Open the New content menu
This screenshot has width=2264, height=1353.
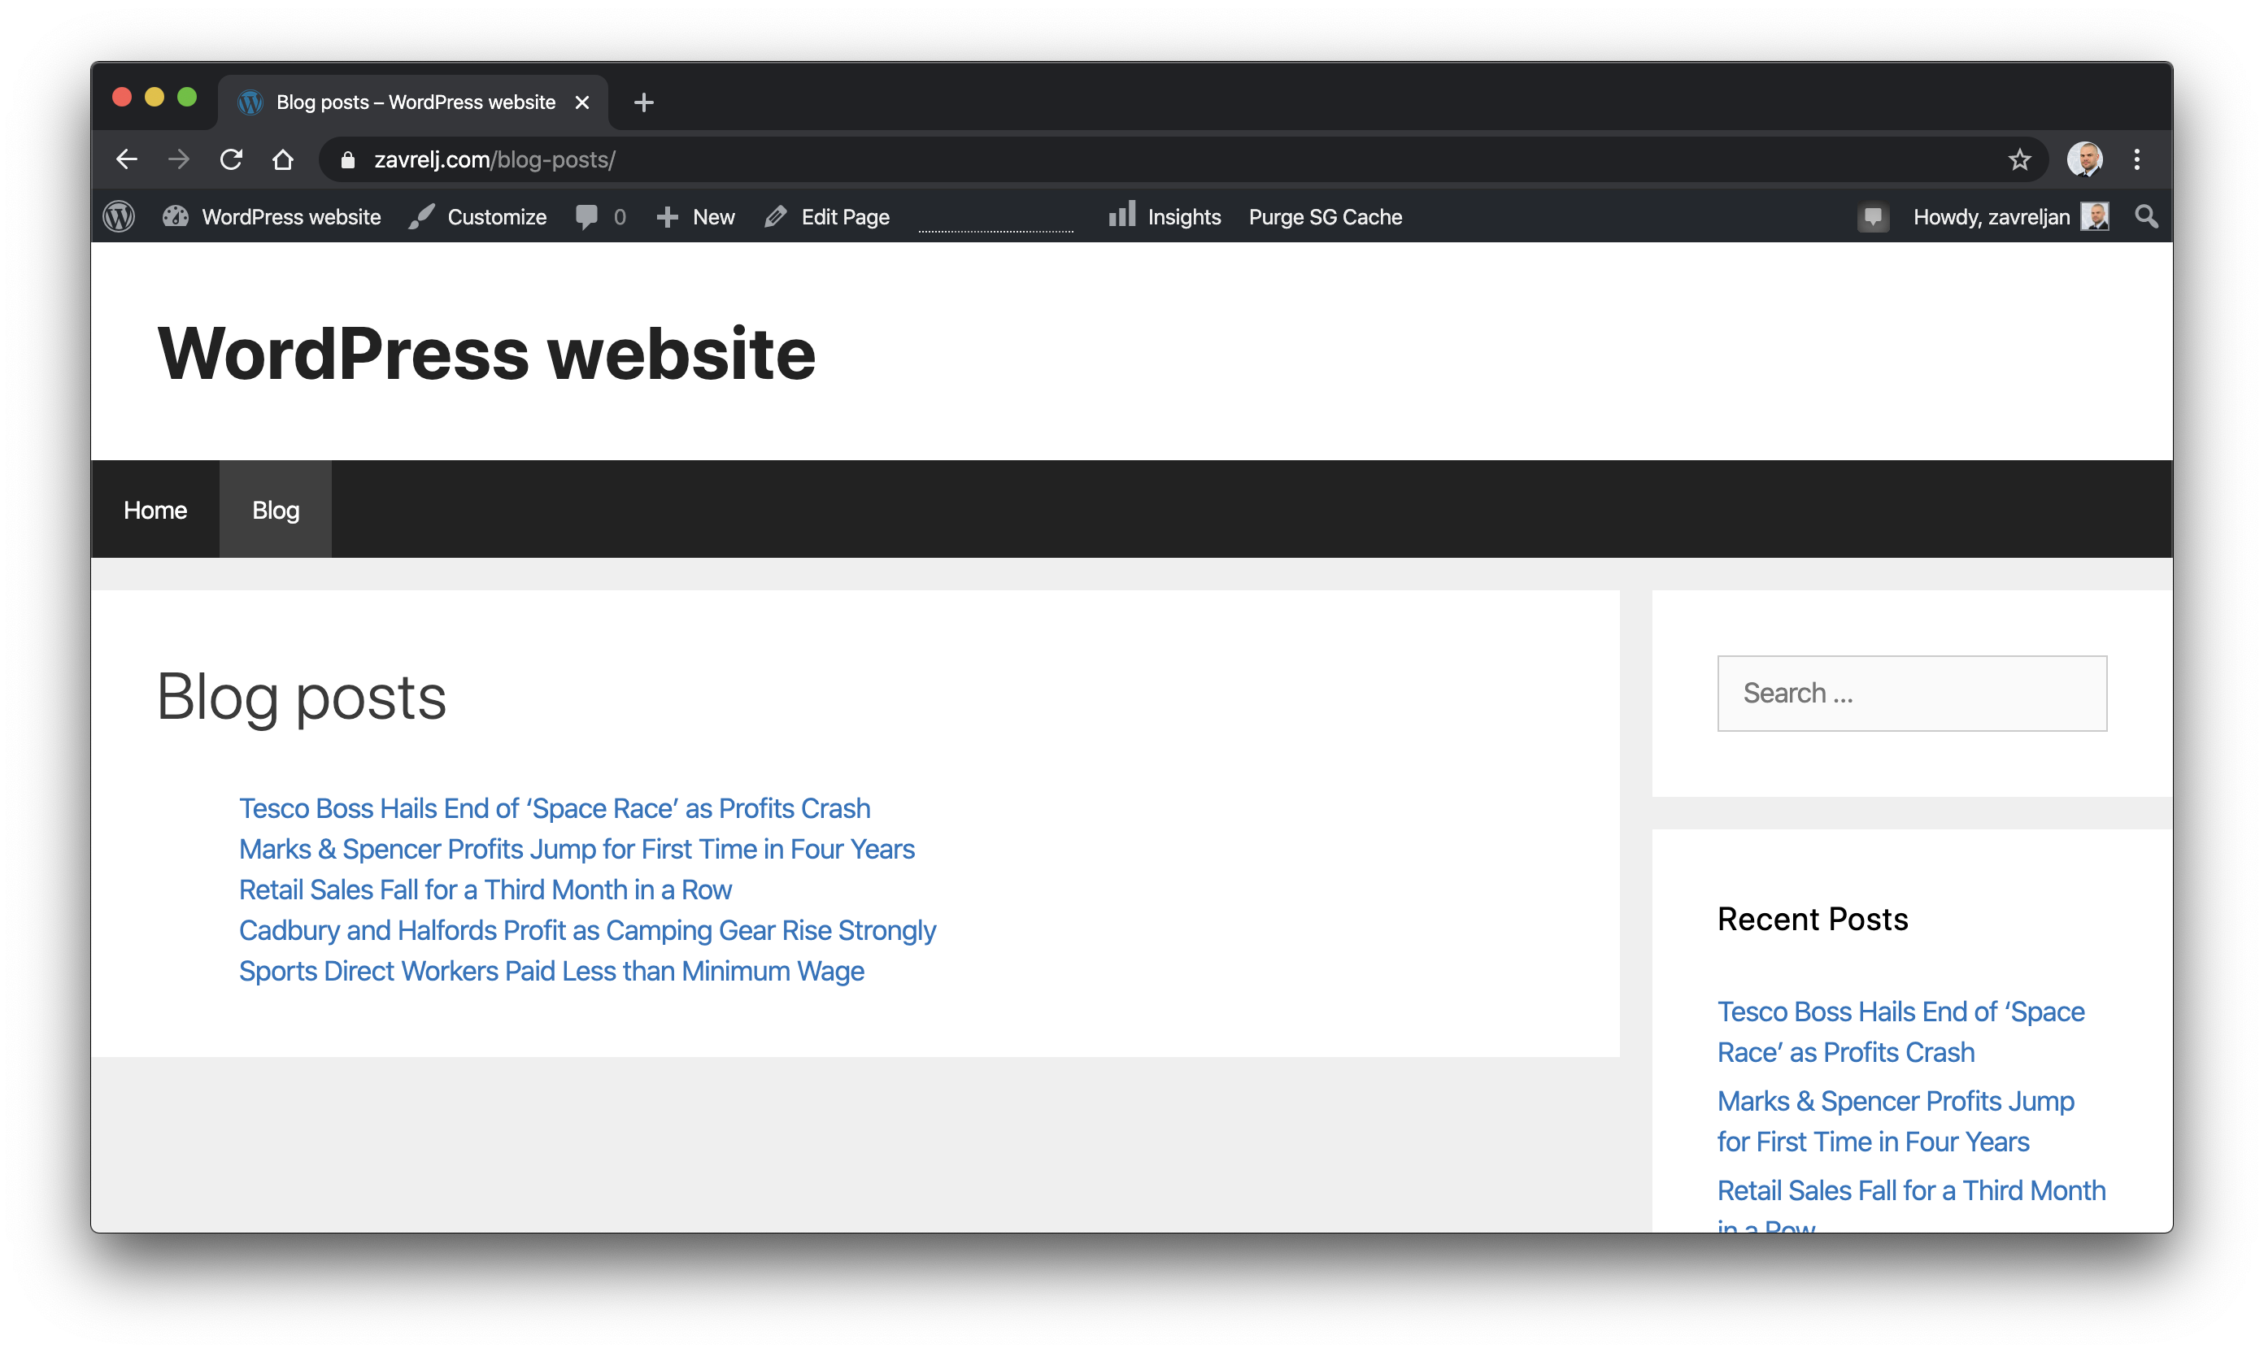coord(695,216)
